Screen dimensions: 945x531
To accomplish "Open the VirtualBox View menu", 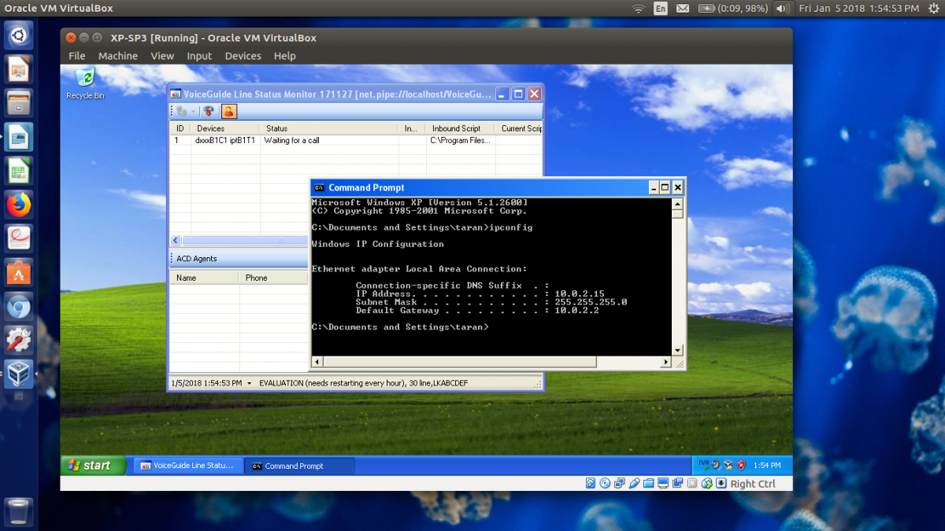I will pos(162,56).
